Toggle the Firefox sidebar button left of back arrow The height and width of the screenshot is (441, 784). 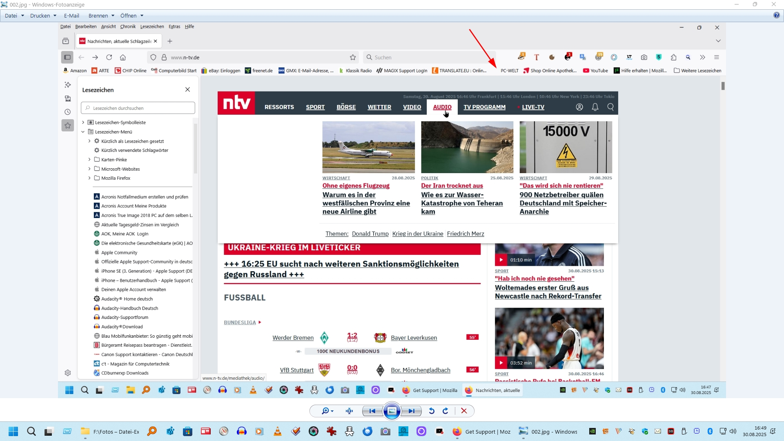click(67, 57)
